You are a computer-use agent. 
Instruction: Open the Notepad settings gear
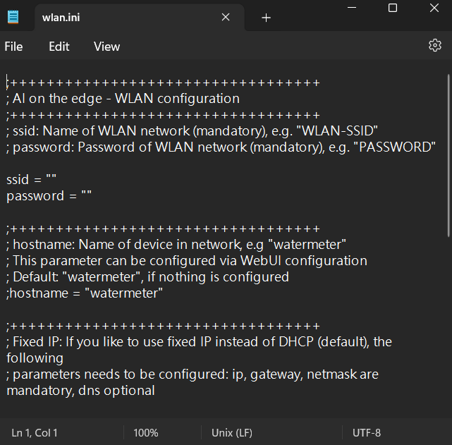pyautogui.click(x=434, y=46)
